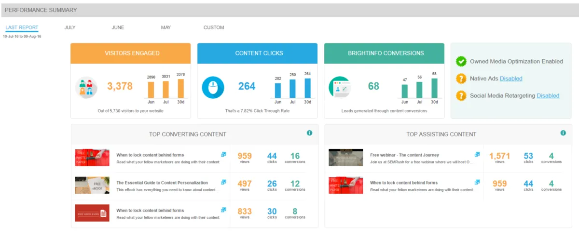Screen dimensions: 579x251
Task: Click the 12 conversions value
Action: click(x=295, y=184)
